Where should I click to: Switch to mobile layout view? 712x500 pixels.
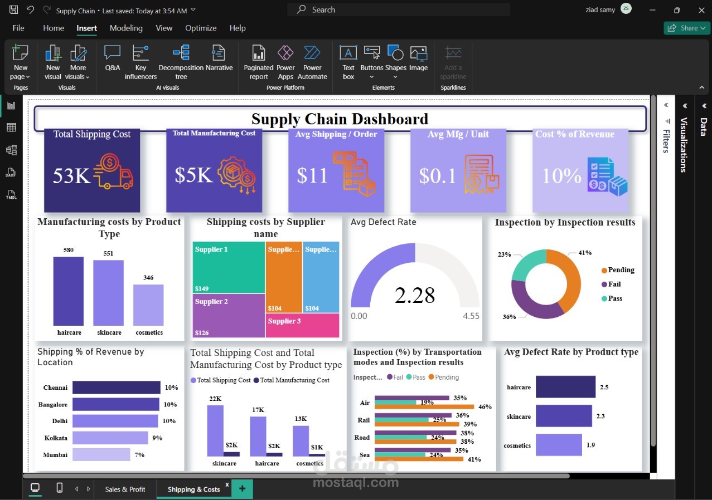(60, 488)
